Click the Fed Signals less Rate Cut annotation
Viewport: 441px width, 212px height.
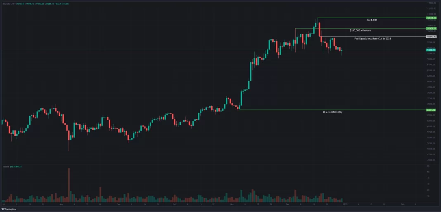(x=372, y=39)
